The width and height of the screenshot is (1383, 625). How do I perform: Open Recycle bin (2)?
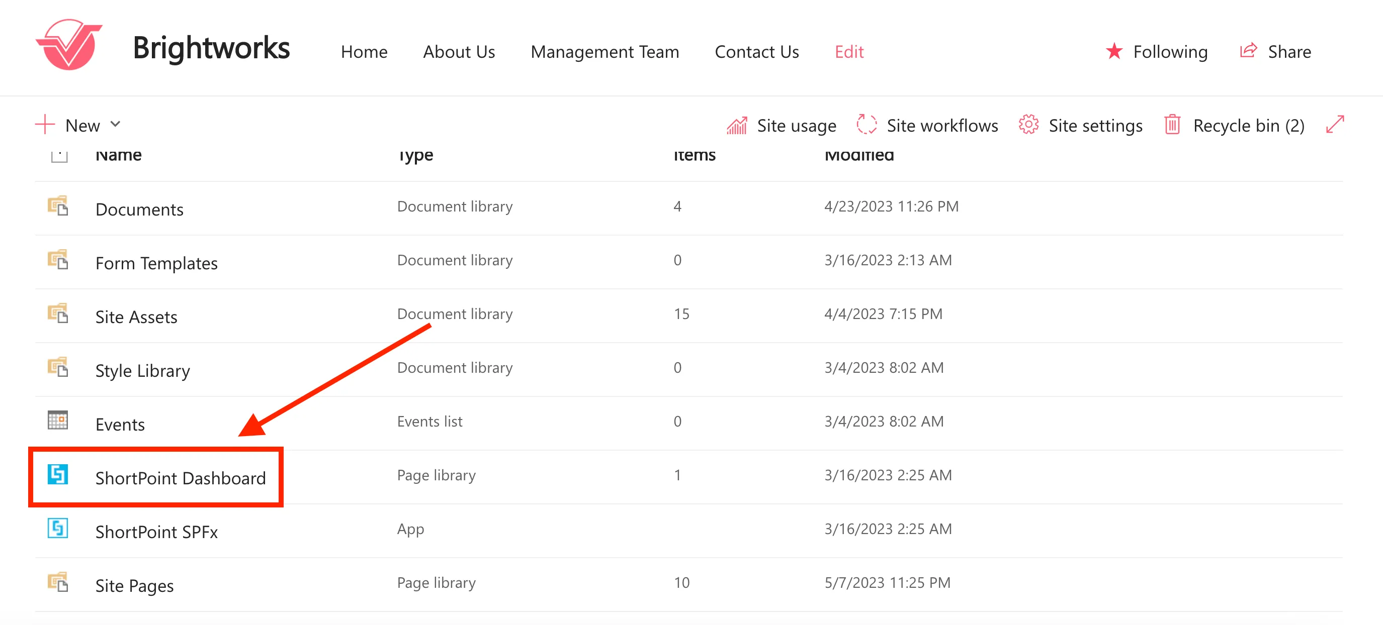[x=1248, y=126]
